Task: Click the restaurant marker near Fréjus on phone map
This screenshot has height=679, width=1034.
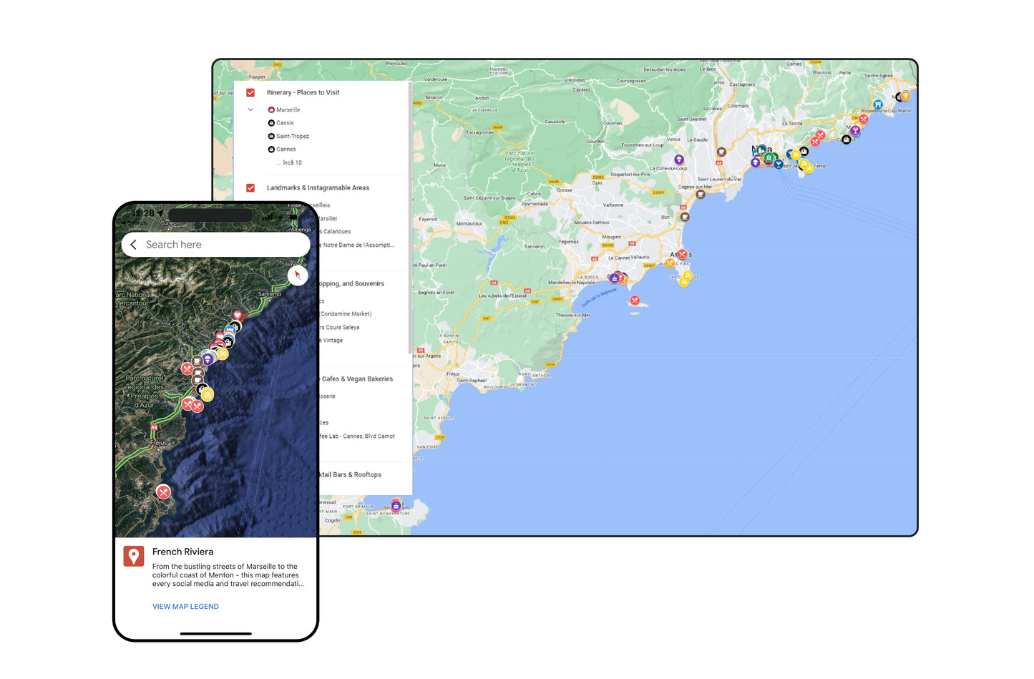Action: tap(163, 492)
